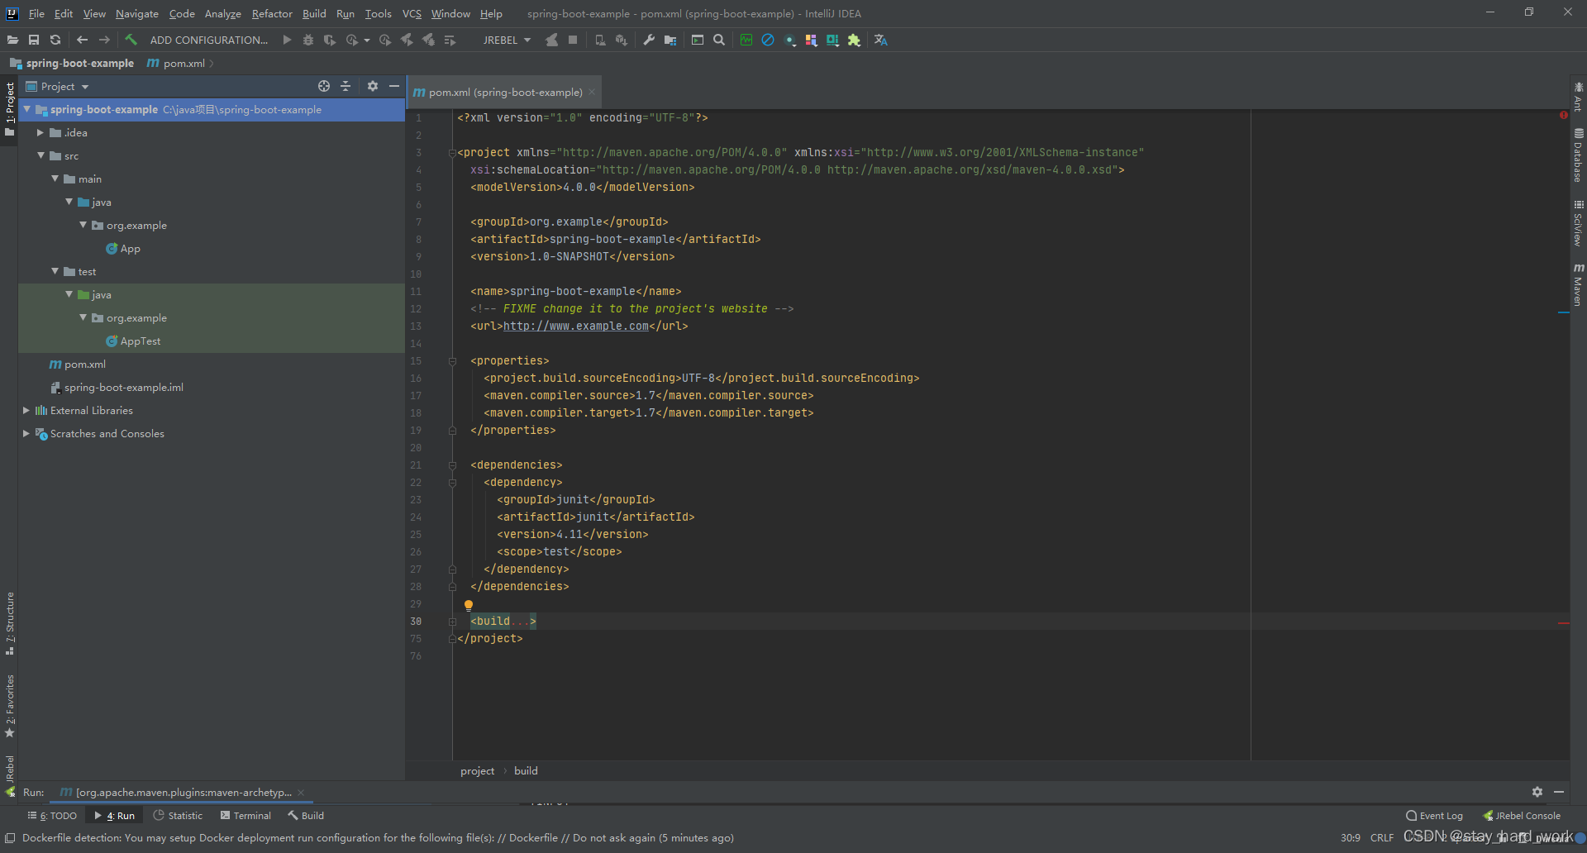Viewport: 1587px width, 853px height.
Task: Expand External Libraries node
Action: pyautogui.click(x=26, y=410)
